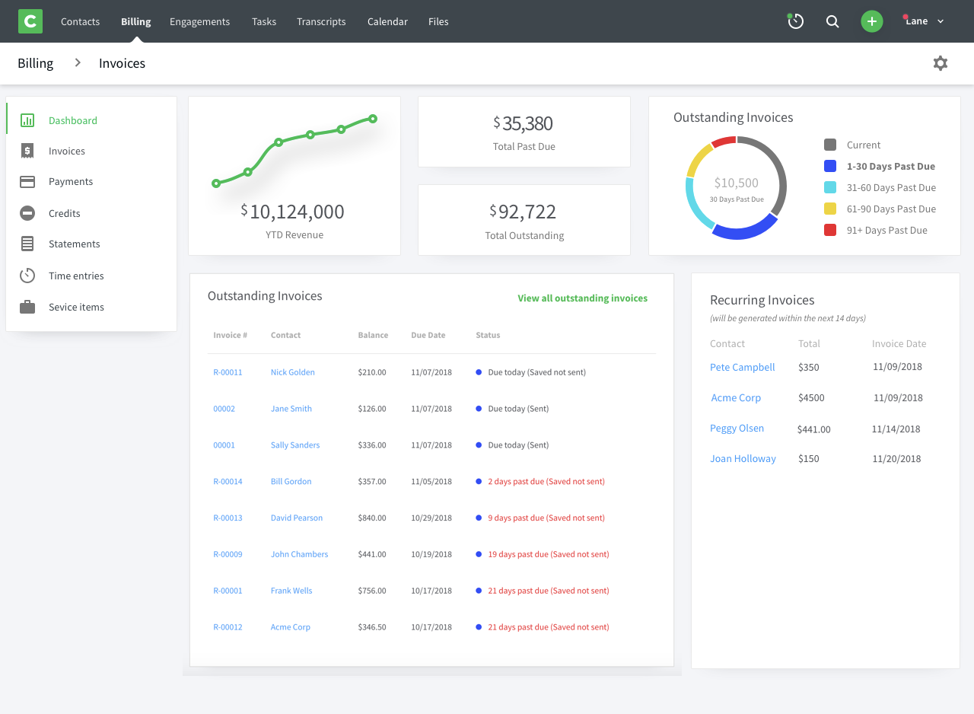Open contact David Pearson
The width and height of the screenshot is (974, 714).
point(297,518)
